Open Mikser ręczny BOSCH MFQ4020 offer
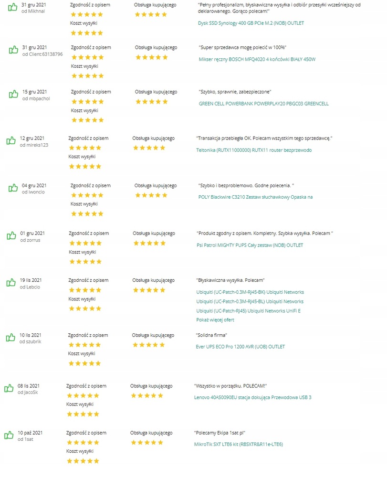 tap(257, 59)
